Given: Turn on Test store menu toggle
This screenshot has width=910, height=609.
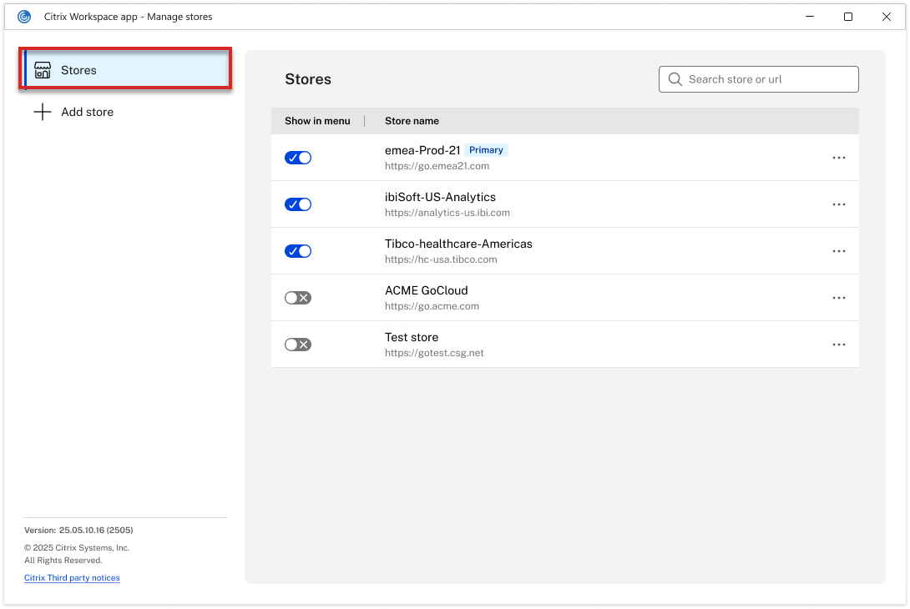Looking at the screenshot, I should coord(298,345).
